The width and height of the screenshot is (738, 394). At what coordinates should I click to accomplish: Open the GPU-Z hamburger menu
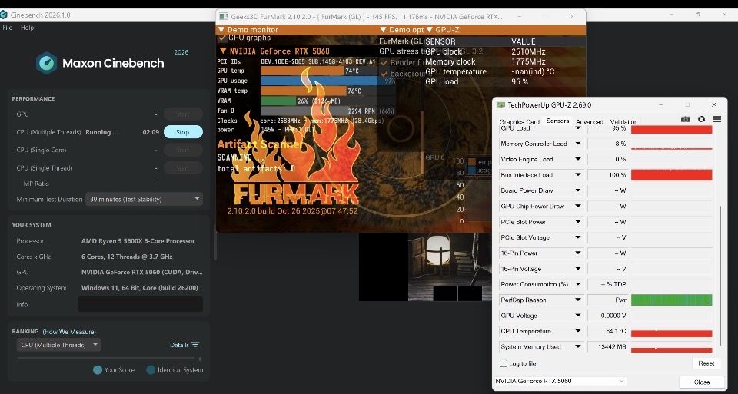click(716, 119)
